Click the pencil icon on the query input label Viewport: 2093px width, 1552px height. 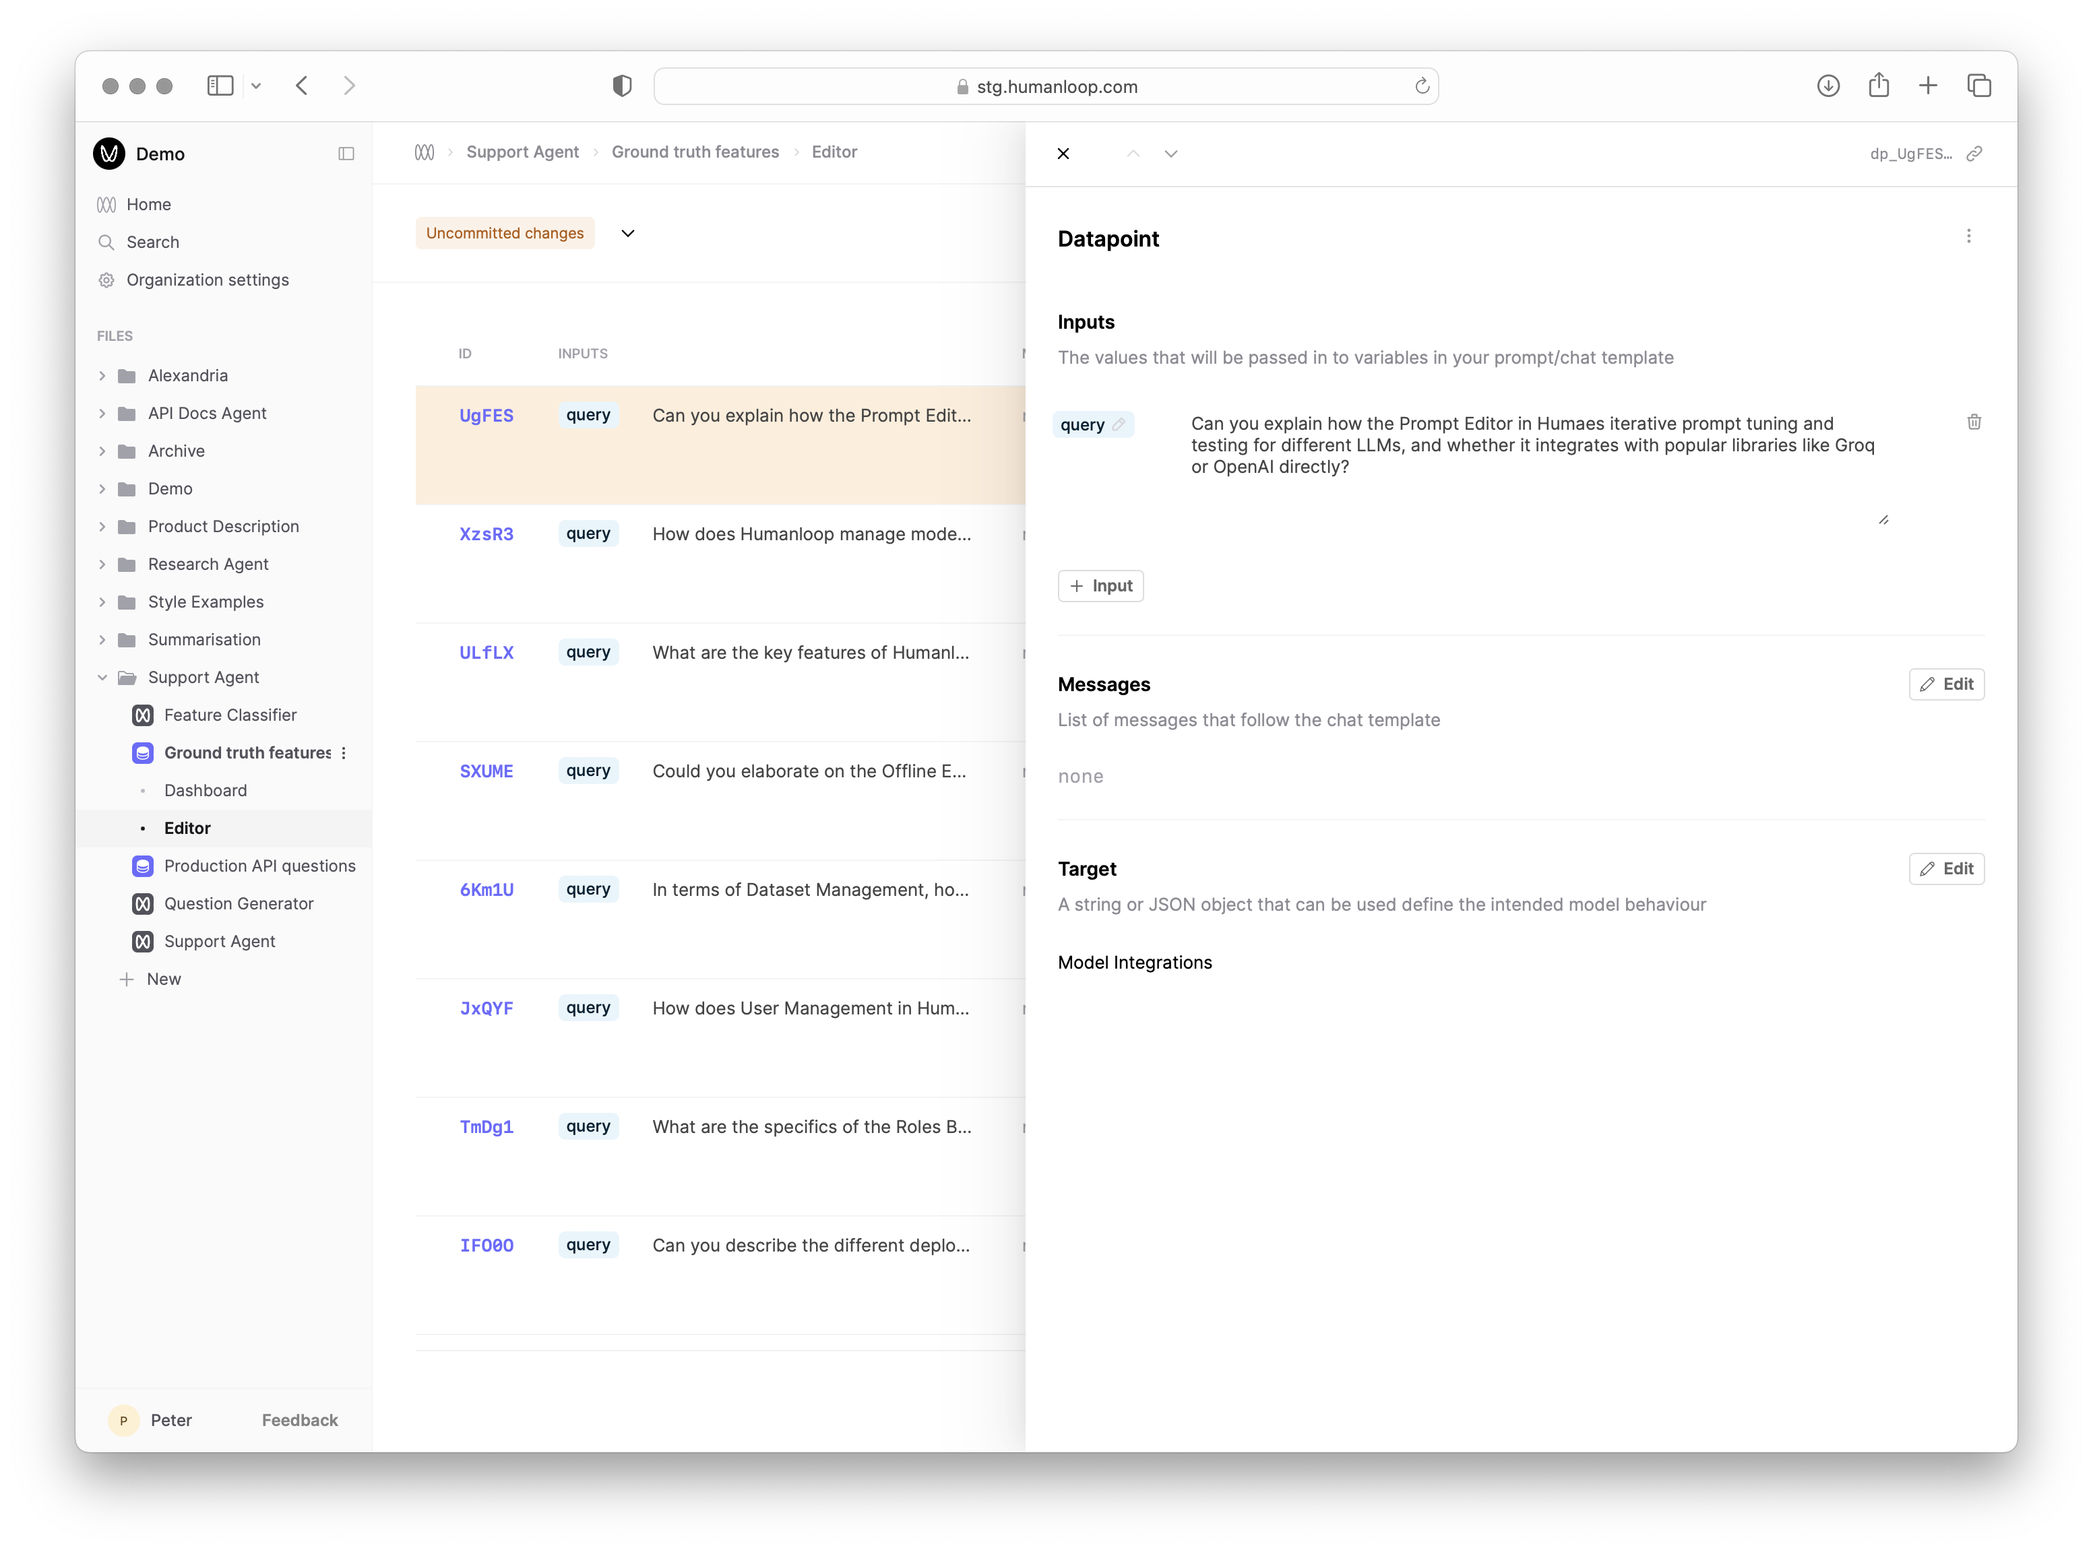pos(1119,423)
